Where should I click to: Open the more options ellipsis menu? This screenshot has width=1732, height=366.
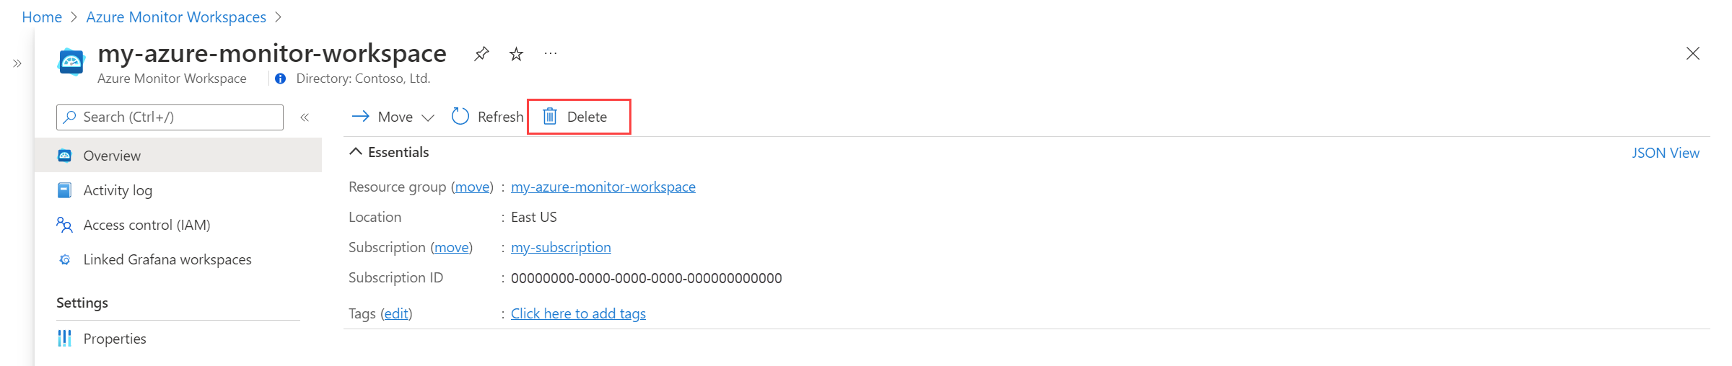(551, 53)
